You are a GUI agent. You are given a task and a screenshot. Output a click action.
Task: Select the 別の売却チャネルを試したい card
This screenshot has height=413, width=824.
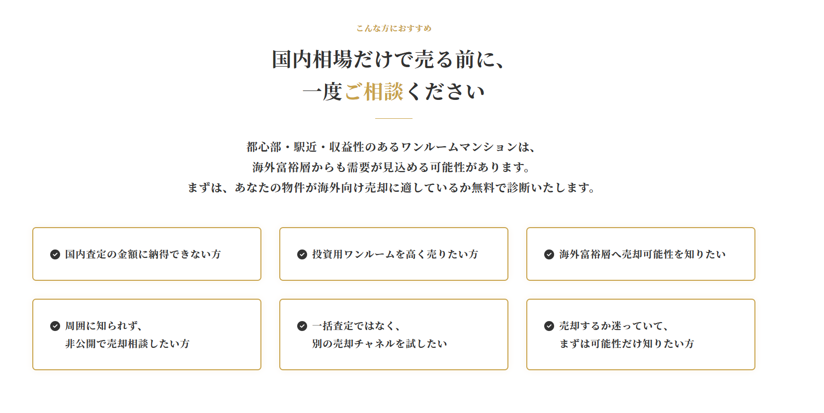pyautogui.click(x=394, y=334)
